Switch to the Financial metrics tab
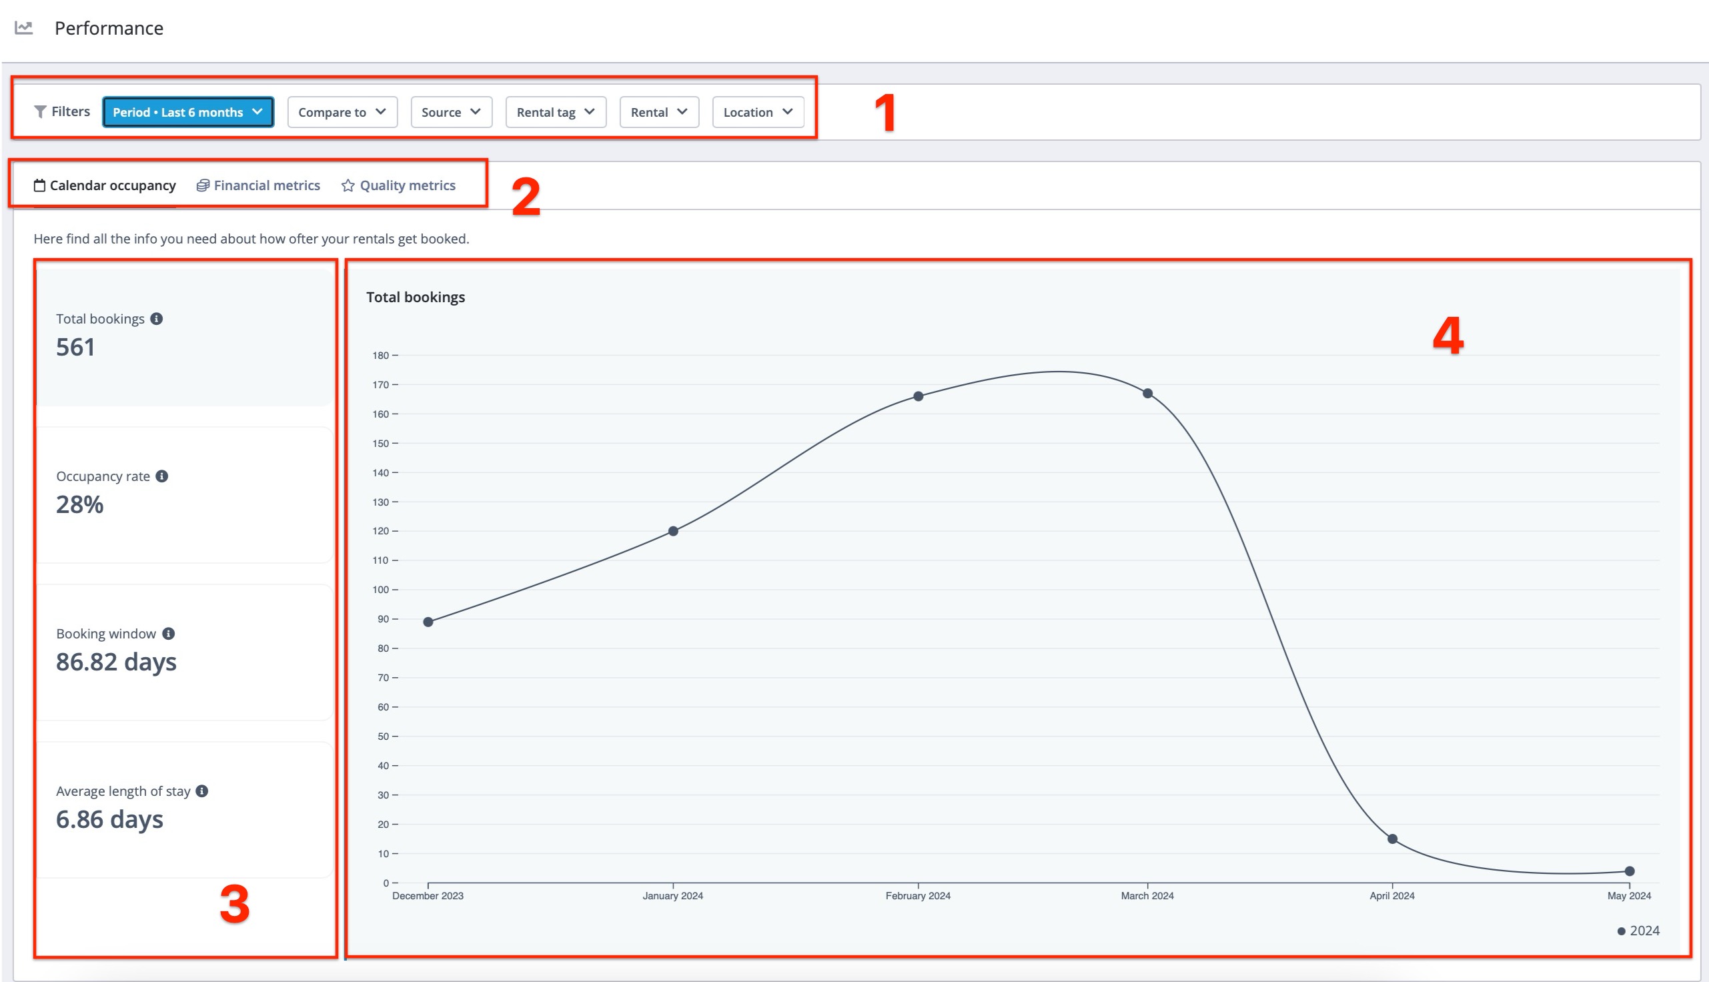 pyautogui.click(x=266, y=185)
